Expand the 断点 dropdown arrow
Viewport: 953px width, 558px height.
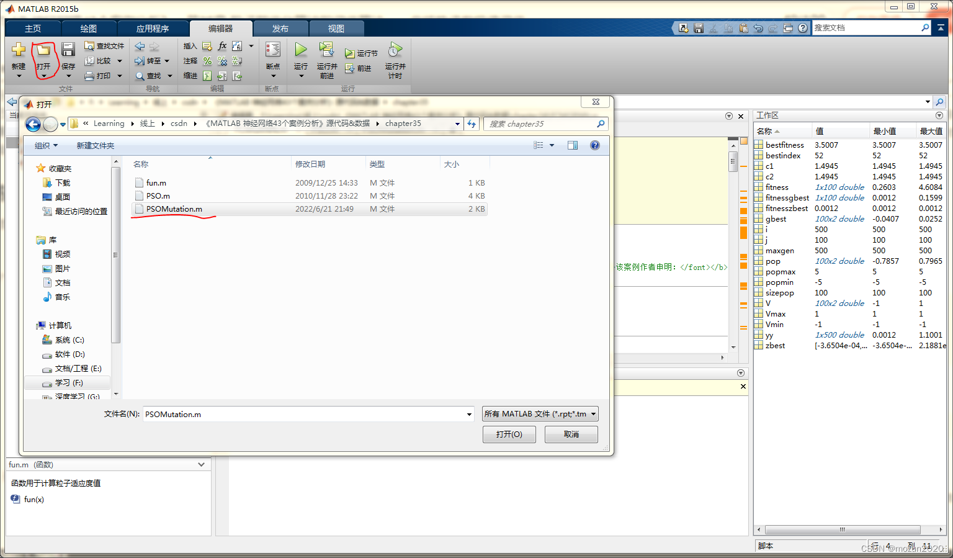(x=273, y=76)
